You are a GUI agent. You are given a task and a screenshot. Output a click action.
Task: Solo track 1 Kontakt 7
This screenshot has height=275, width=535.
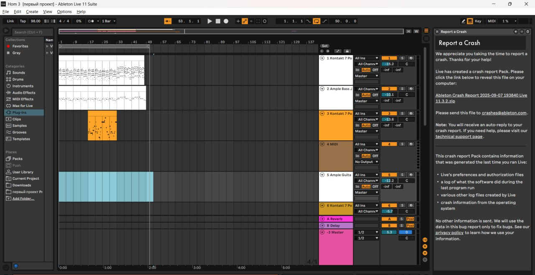tap(402, 58)
